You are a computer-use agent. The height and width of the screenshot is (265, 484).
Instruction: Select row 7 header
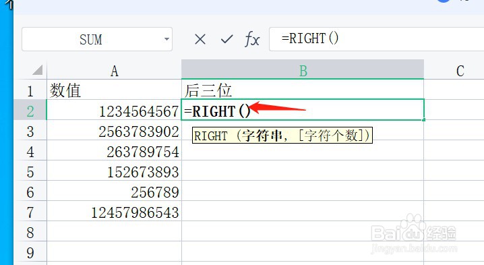[30, 211]
